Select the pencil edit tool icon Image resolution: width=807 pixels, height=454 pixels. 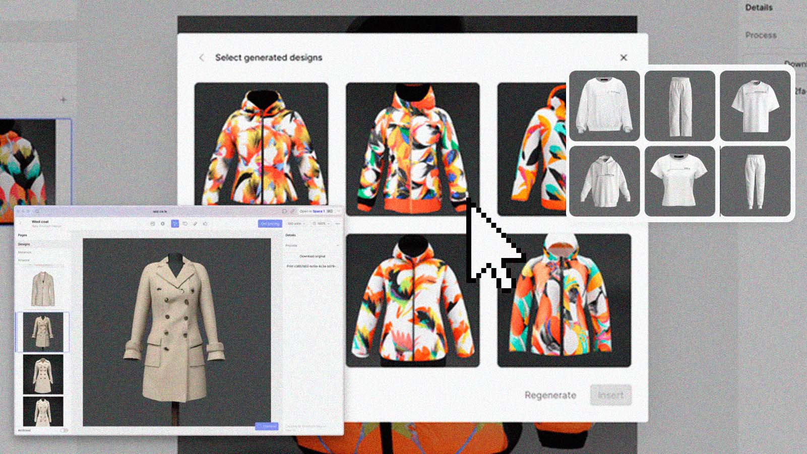coord(195,224)
